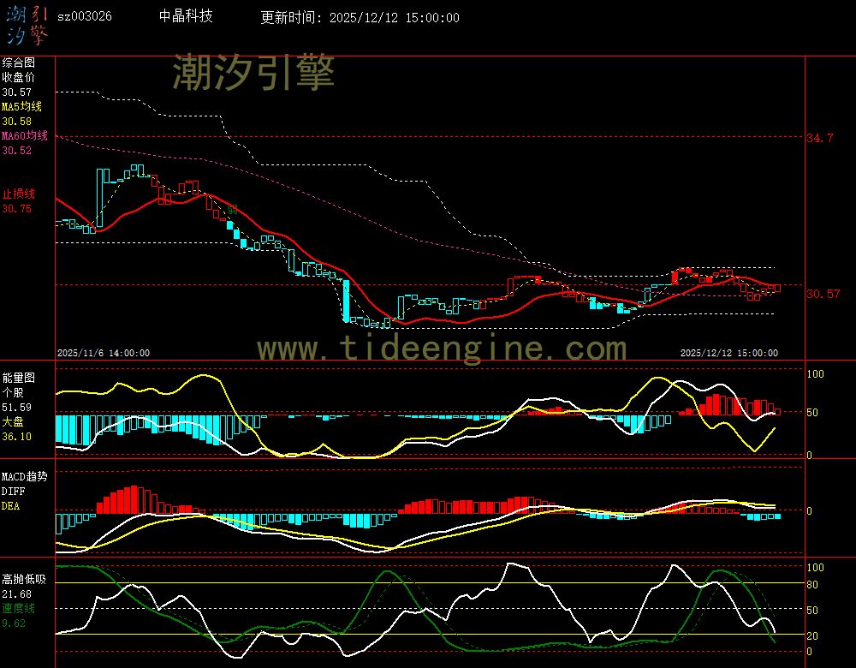Click the 34.7 price axis label
Screen dimensions: 856x668
tap(819, 138)
